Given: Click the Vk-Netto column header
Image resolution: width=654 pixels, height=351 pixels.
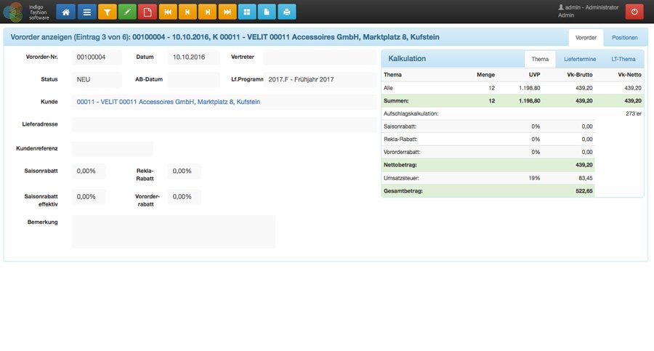Looking at the screenshot, I should [x=629, y=75].
